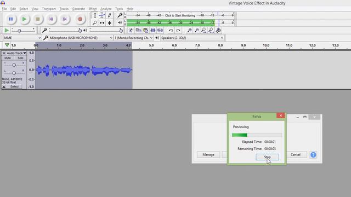Open the Microphone (USB MICROPHONE) device dropdown

(x=81, y=38)
